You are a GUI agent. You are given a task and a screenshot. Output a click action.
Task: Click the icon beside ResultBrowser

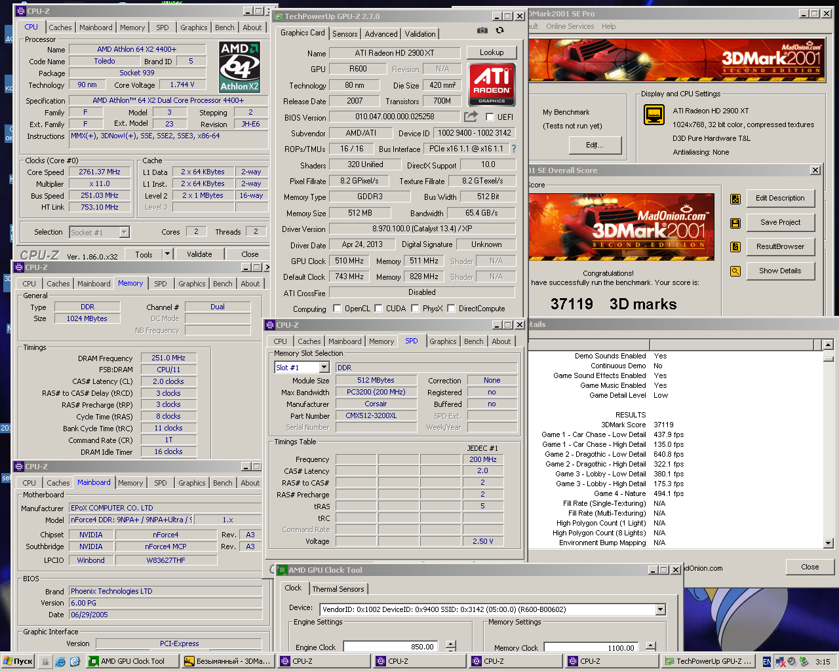[735, 247]
